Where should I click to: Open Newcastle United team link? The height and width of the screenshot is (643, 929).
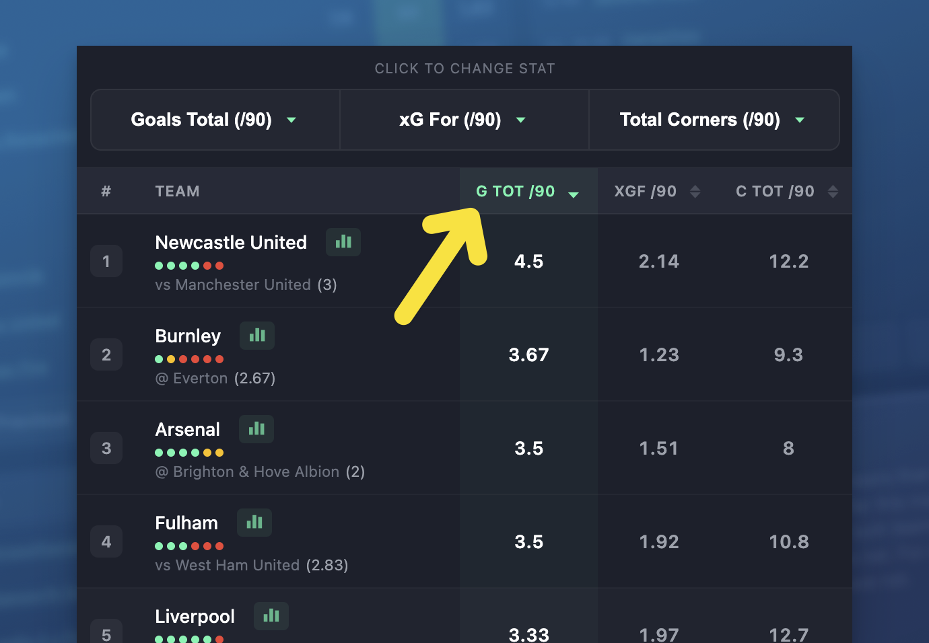(231, 242)
